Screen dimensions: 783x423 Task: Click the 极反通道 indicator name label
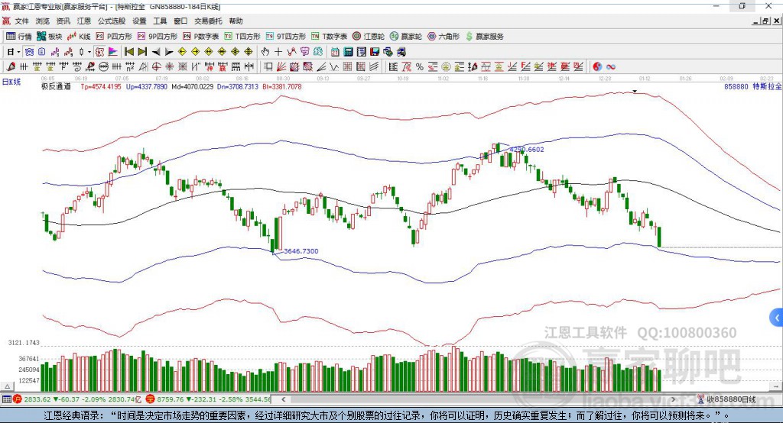pos(56,86)
